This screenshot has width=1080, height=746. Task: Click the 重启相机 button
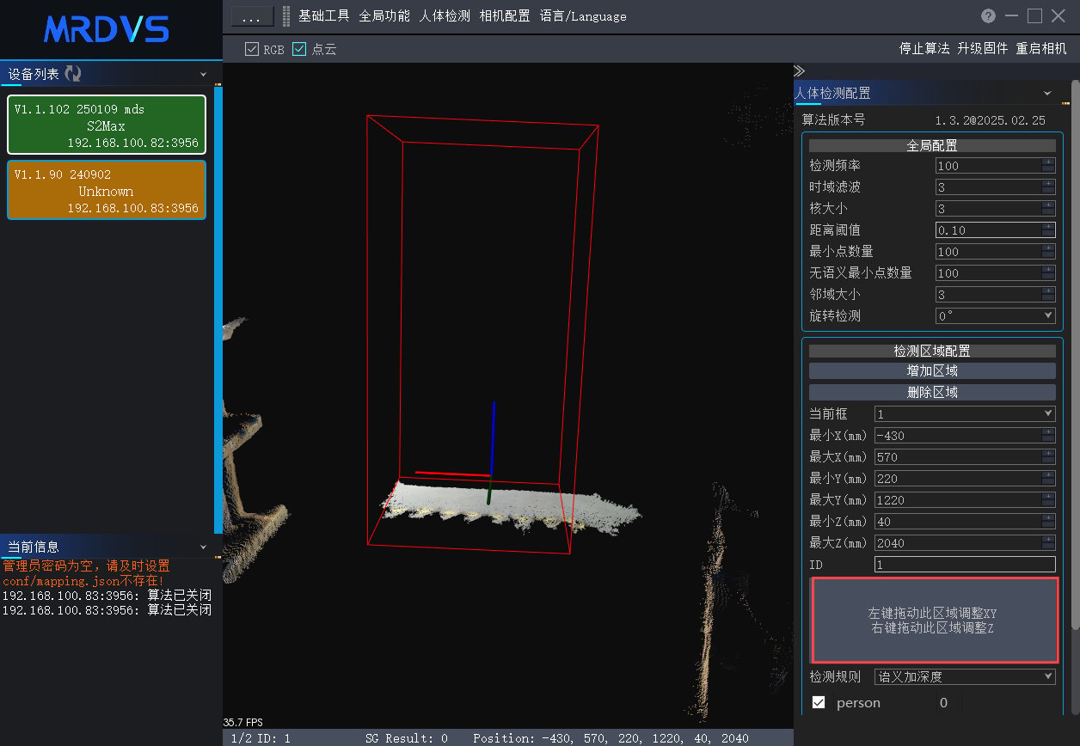(1041, 49)
